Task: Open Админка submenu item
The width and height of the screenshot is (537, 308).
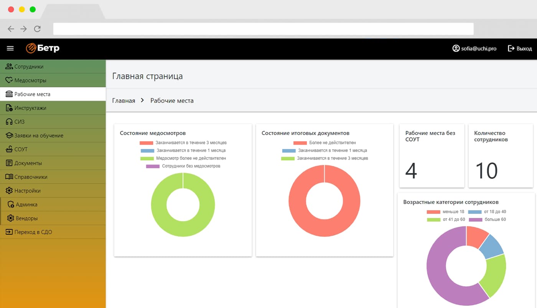Action: pyautogui.click(x=53, y=204)
